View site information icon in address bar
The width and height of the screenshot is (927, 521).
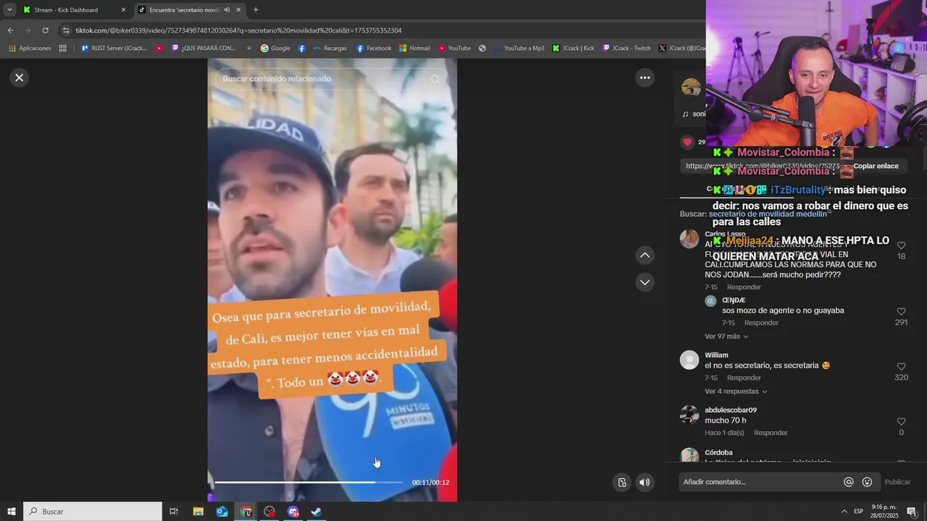click(x=66, y=30)
